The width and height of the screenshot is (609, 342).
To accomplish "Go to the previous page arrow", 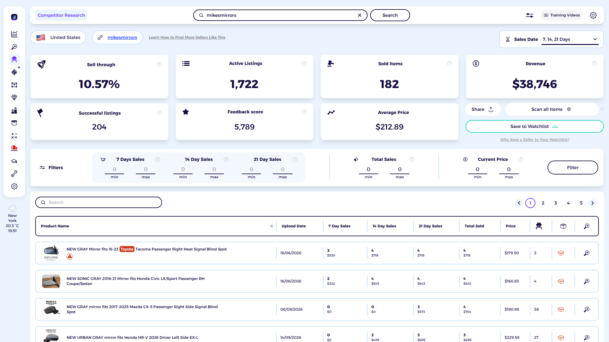I will (519, 203).
